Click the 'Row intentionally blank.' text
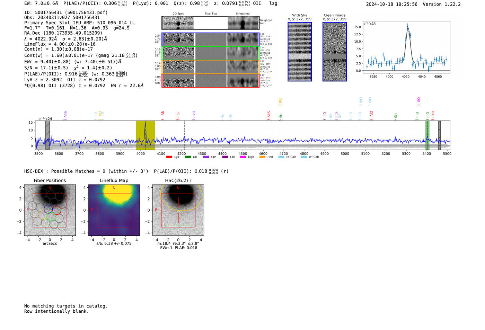Screen dimensions: 485x330 [56, 311]
